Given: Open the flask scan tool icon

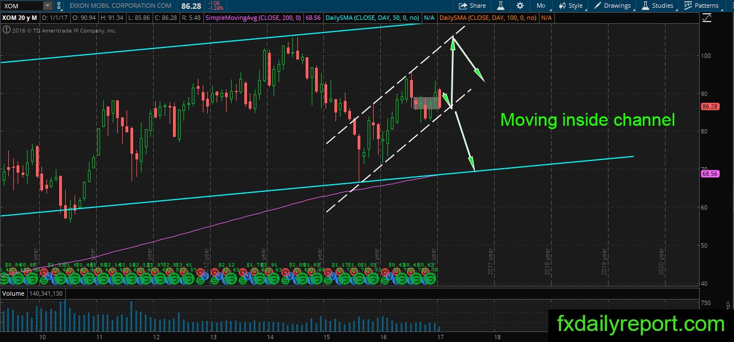Looking at the screenshot, I should [x=500, y=6].
